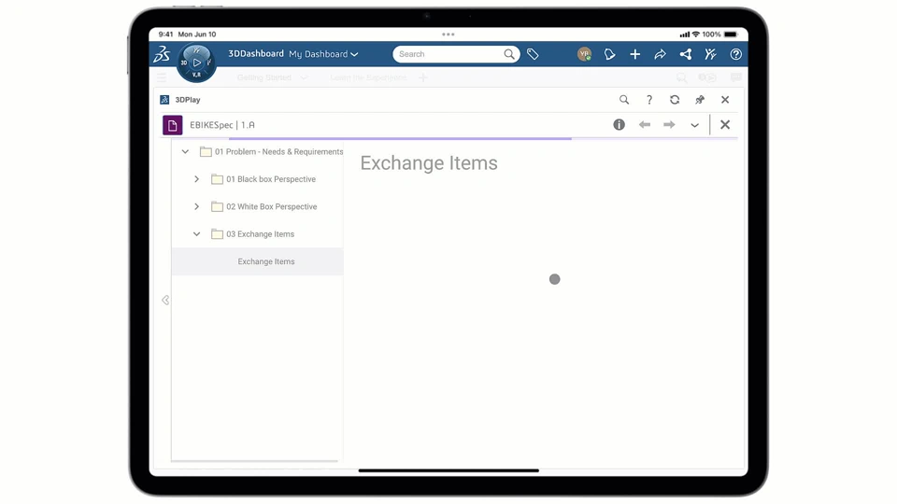Select 02 White Box Perspective folder
This screenshot has height=504, width=897.
pyautogui.click(x=271, y=206)
